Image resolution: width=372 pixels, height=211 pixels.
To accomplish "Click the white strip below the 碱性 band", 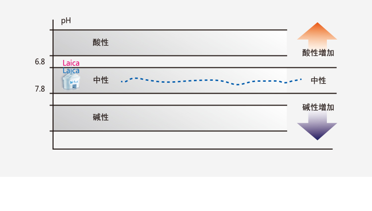I will tap(169, 140).
